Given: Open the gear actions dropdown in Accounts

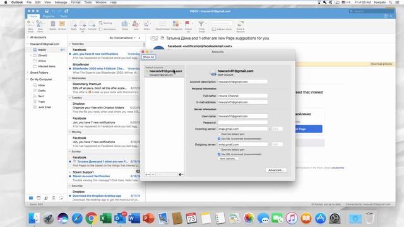Looking at the screenshot, I should click(x=181, y=175).
